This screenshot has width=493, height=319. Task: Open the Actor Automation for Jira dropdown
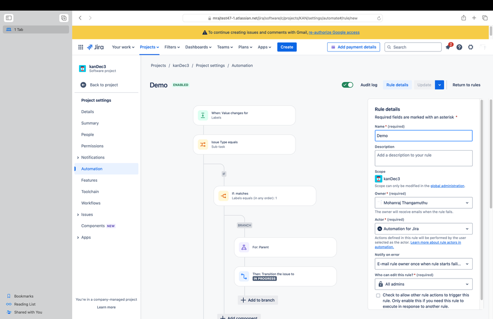[423, 229]
